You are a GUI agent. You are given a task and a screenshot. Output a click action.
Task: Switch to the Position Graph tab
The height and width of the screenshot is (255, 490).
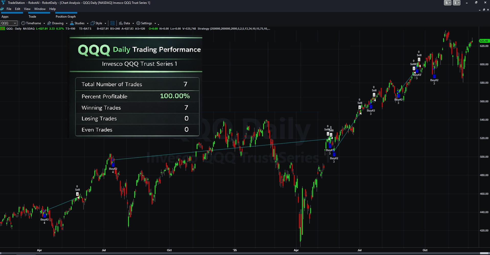click(66, 17)
